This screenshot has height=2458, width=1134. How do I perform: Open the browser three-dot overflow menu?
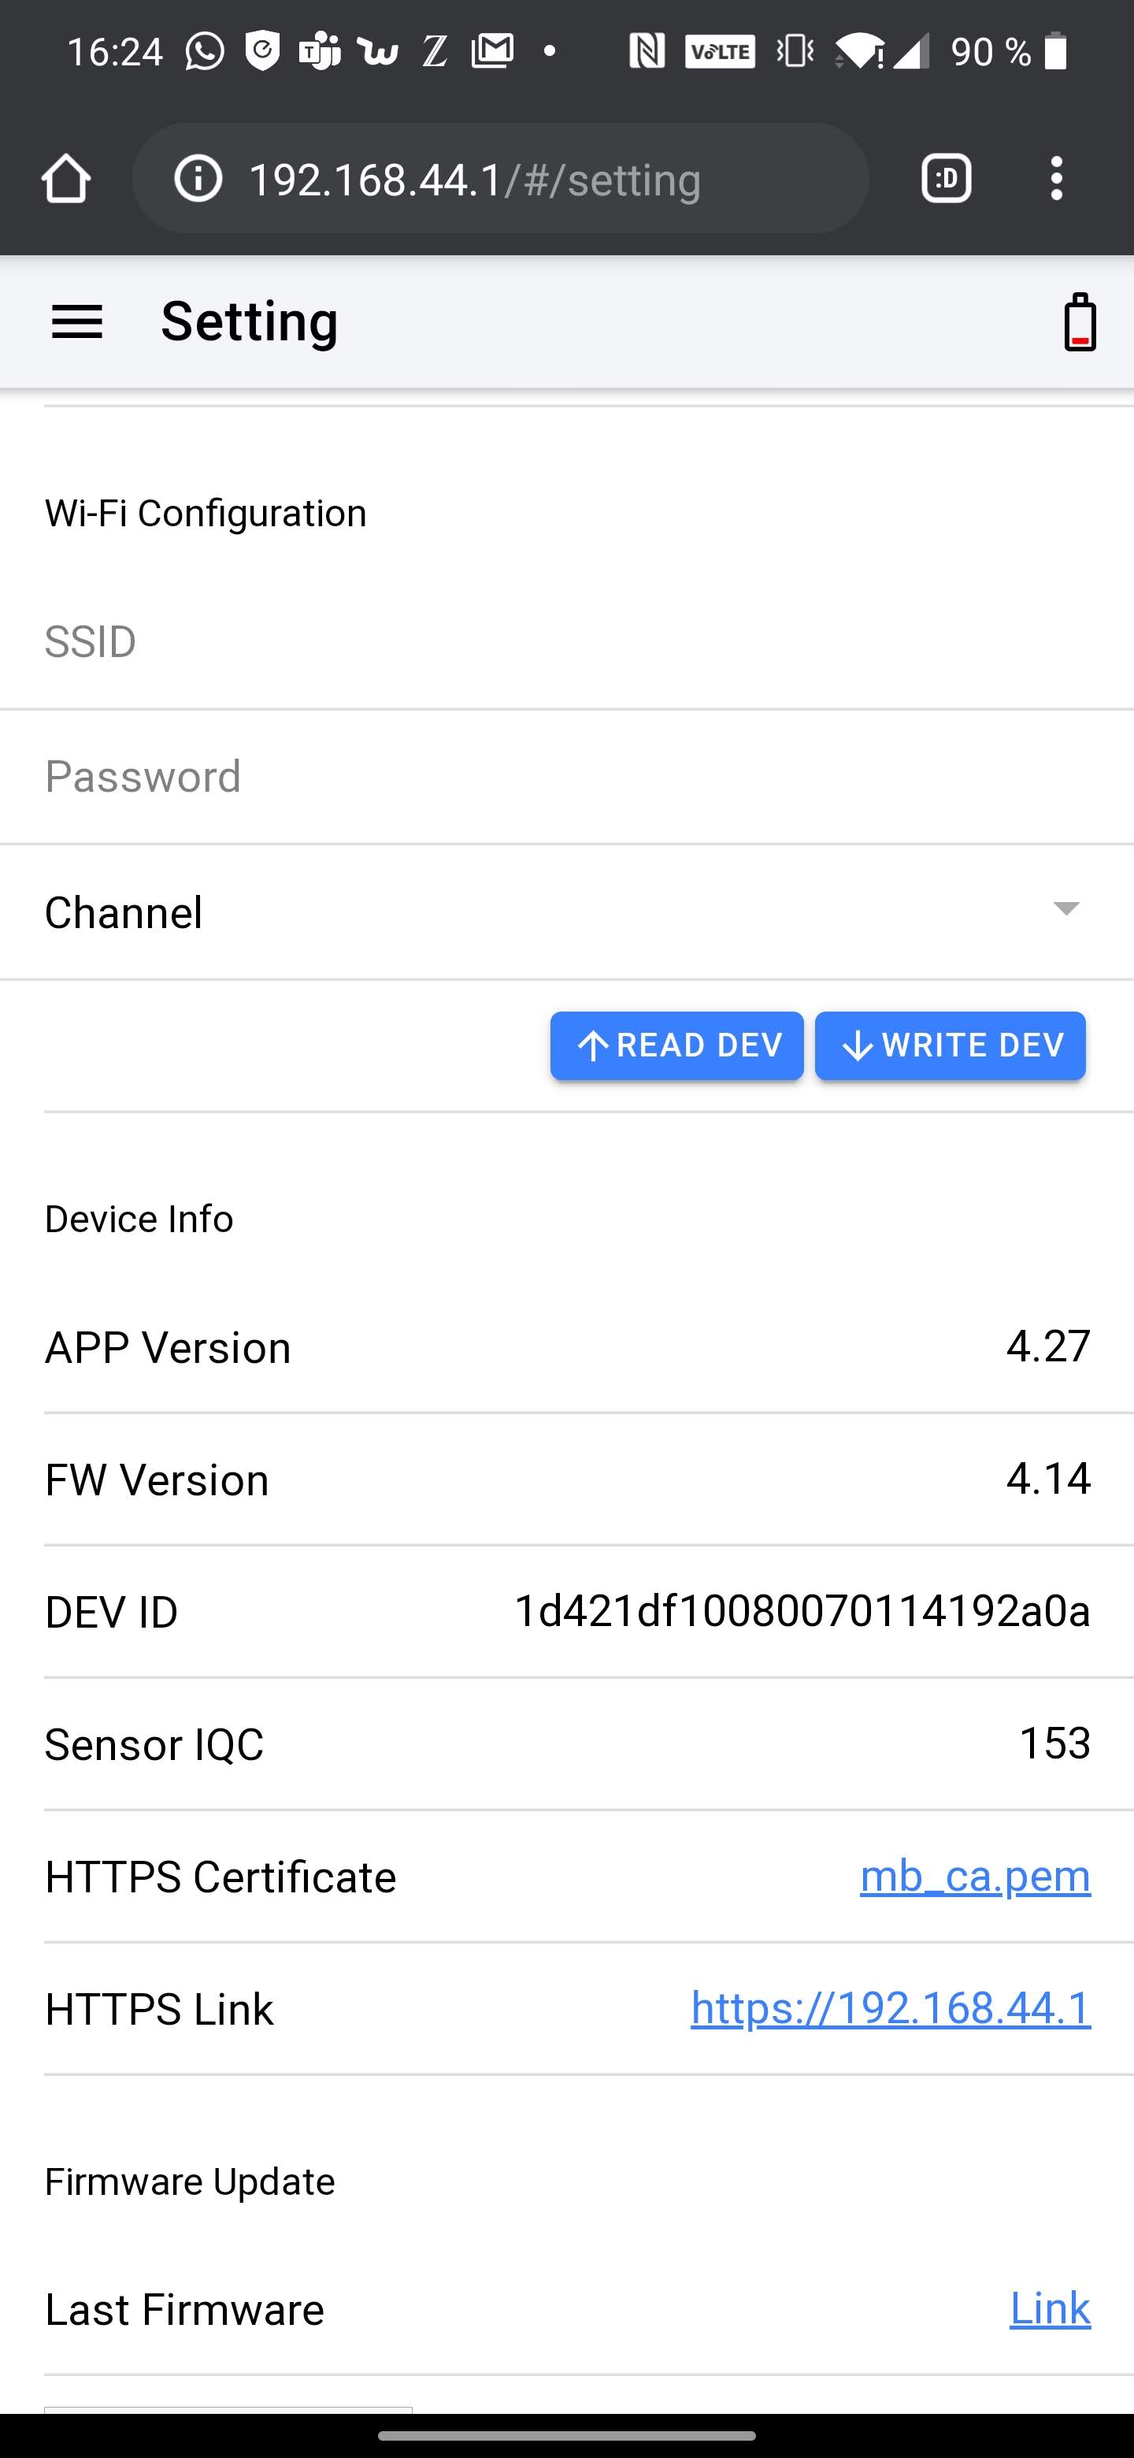1056,178
